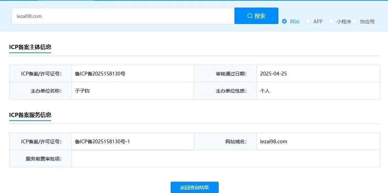Select the 网站 radio option
Screen dimensions: 388x193
pyautogui.click(x=284, y=21)
